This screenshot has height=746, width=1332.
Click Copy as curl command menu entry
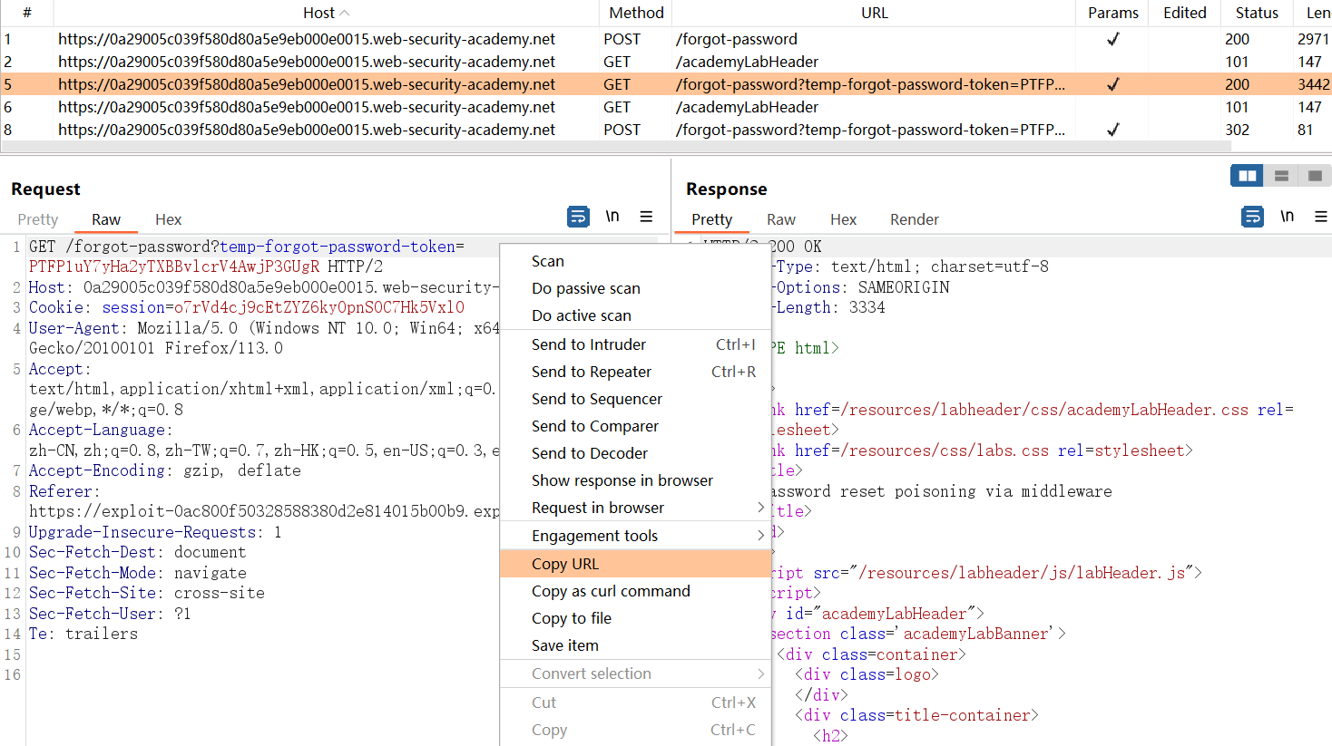point(611,591)
